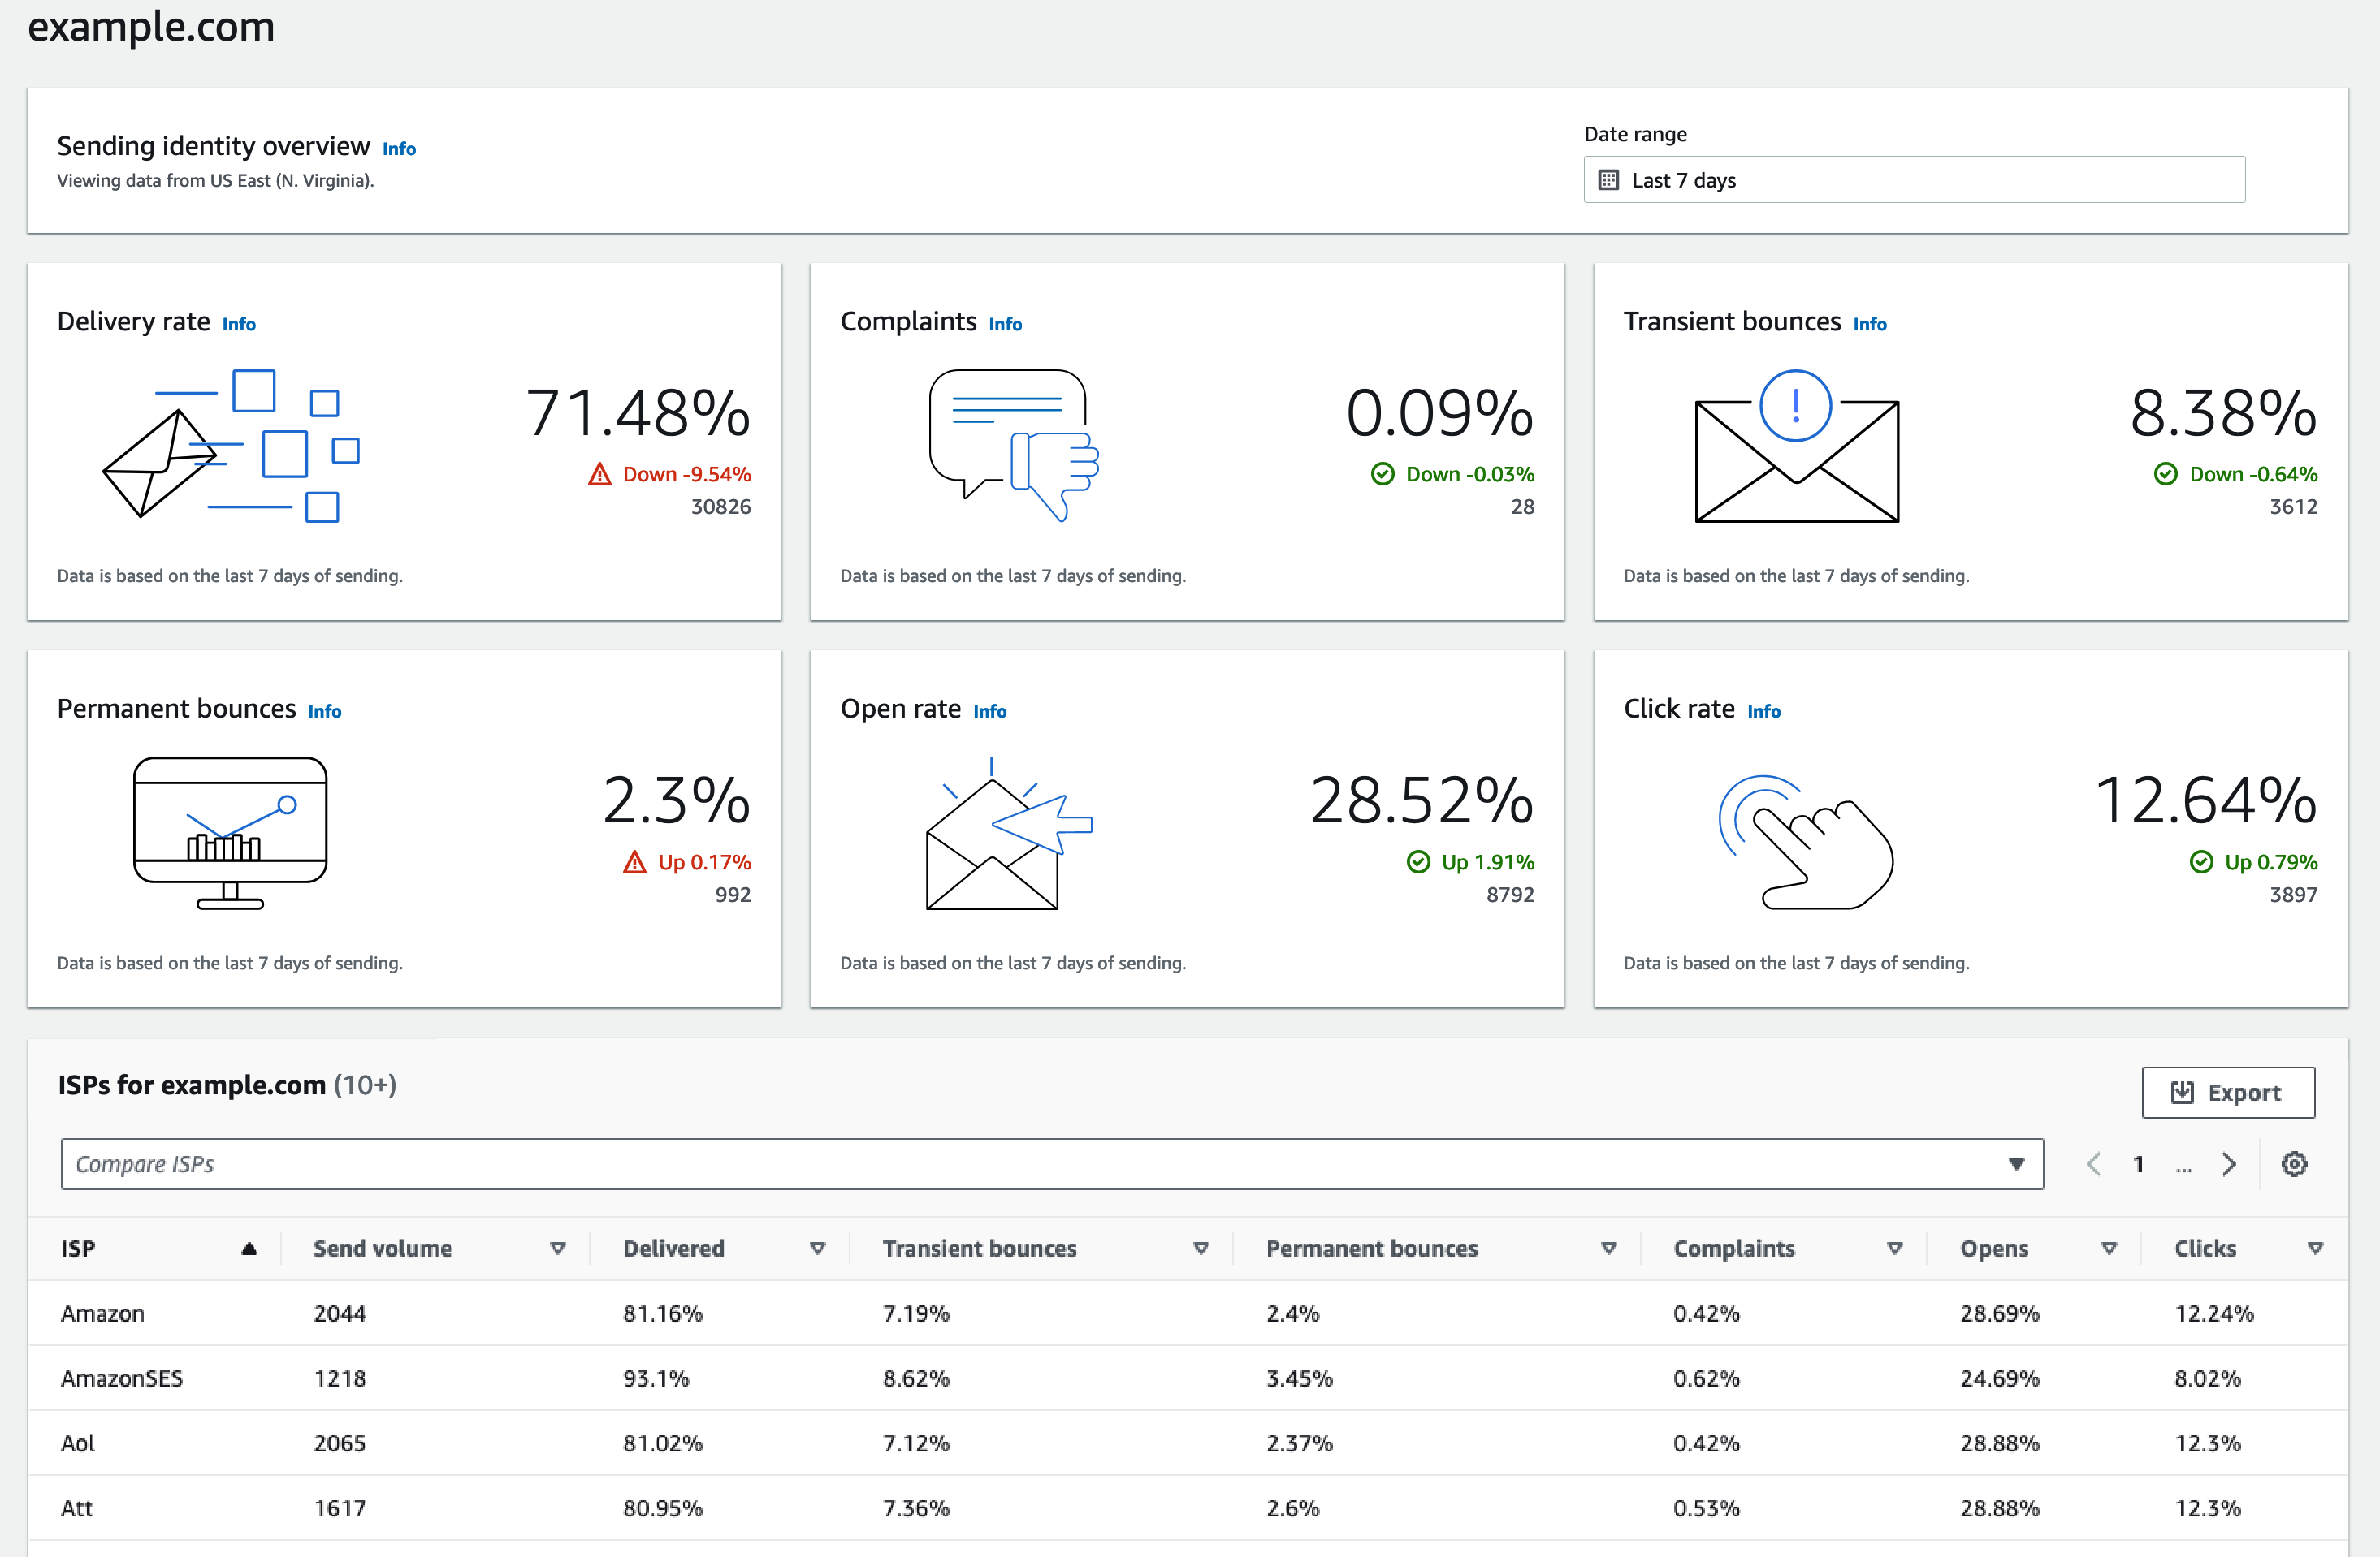Click the filter icon on Clicks column
This screenshot has width=2380, height=1557.
point(2316,1249)
